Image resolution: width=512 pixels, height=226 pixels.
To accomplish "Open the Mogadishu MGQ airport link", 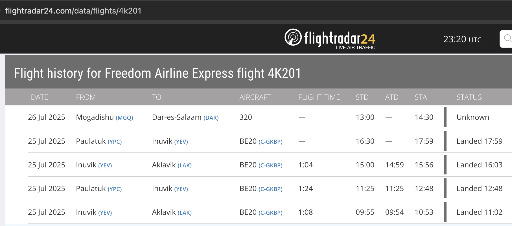I will (124, 118).
